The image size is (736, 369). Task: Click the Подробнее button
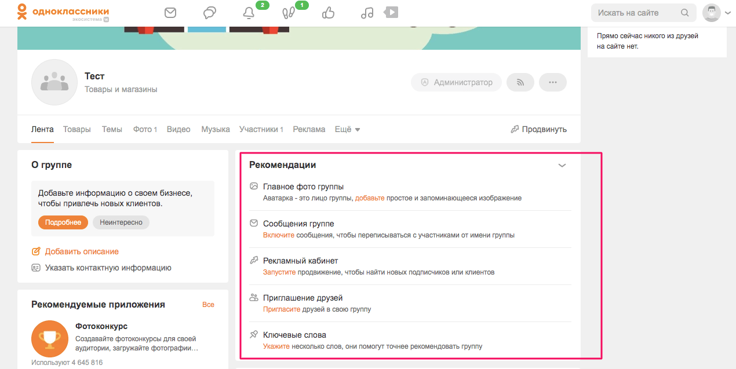[x=63, y=222]
